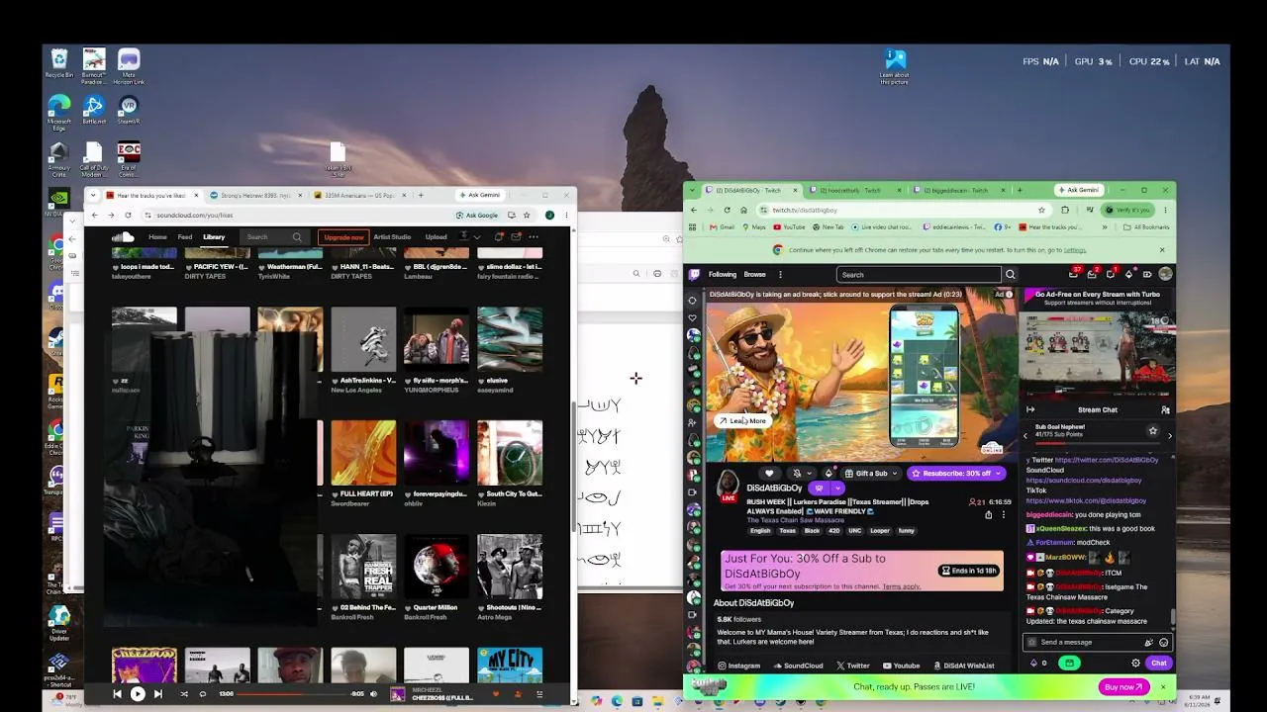Click the play button in SoundCloud player
Viewport: 1267px width, 712px height.
[x=138, y=694]
